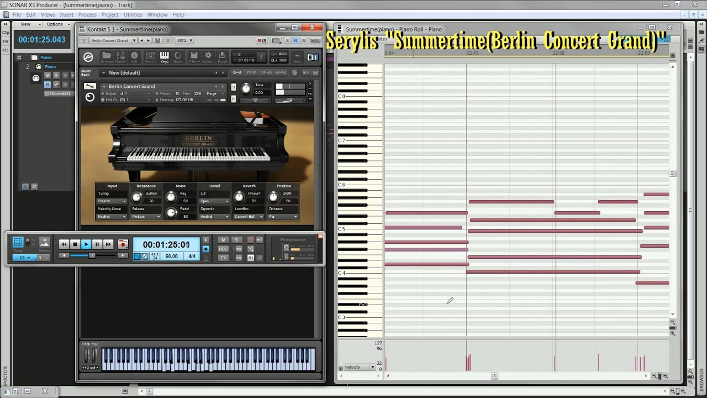The width and height of the screenshot is (707, 398).
Task: Open the Window menu
Action: (x=157, y=14)
